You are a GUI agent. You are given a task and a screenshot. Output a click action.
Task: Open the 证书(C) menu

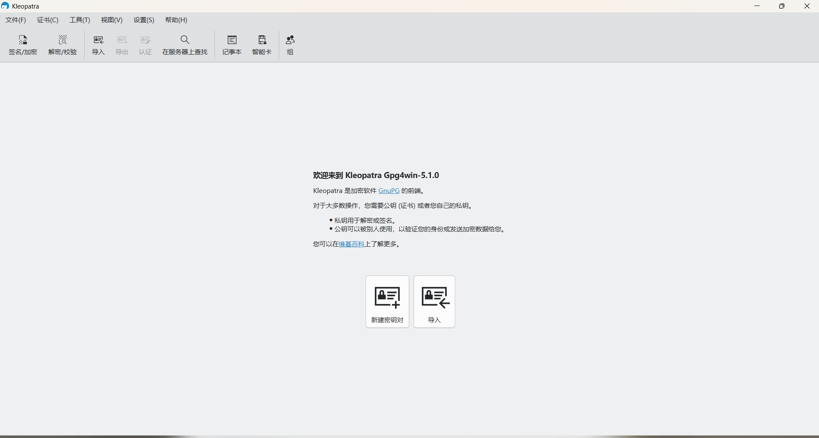[x=48, y=20]
